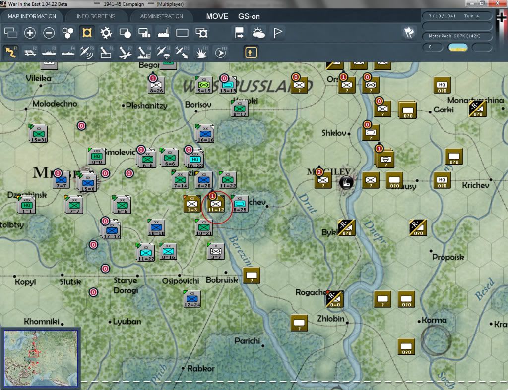Select the unit stack labeled 15=X

coord(87,182)
